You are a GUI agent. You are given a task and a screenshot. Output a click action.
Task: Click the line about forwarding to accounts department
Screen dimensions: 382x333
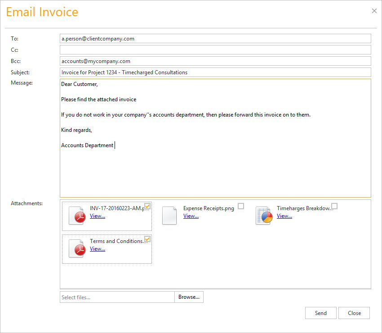point(186,115)
